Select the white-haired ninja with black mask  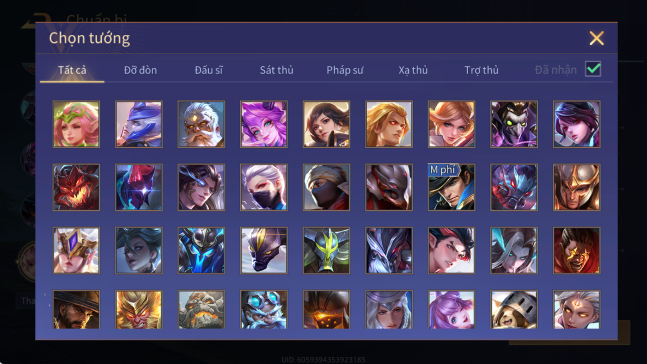click(264, 188)
